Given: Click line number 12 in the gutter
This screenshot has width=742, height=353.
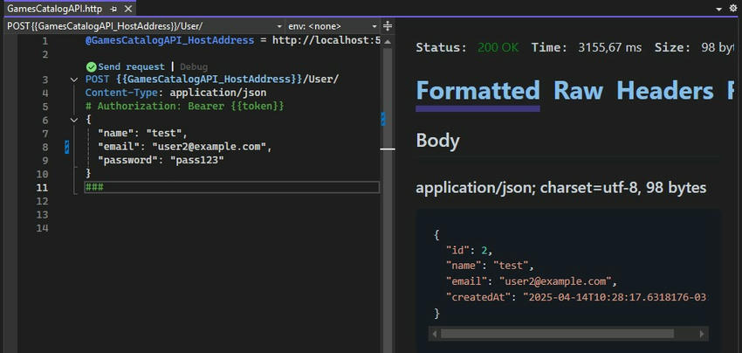Looking at the screenshot, I should 42,201.
